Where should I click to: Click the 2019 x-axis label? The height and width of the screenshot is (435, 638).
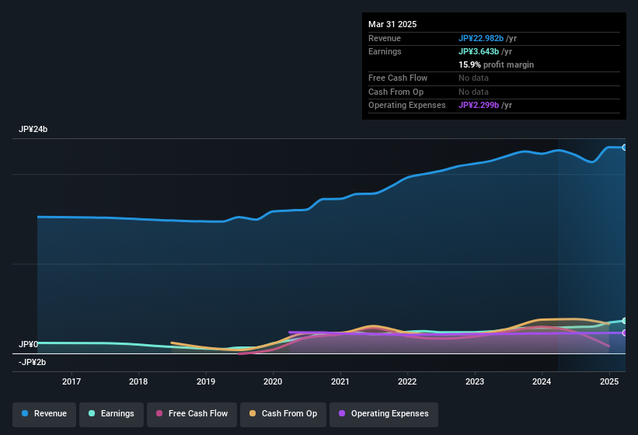click(206, 381)
